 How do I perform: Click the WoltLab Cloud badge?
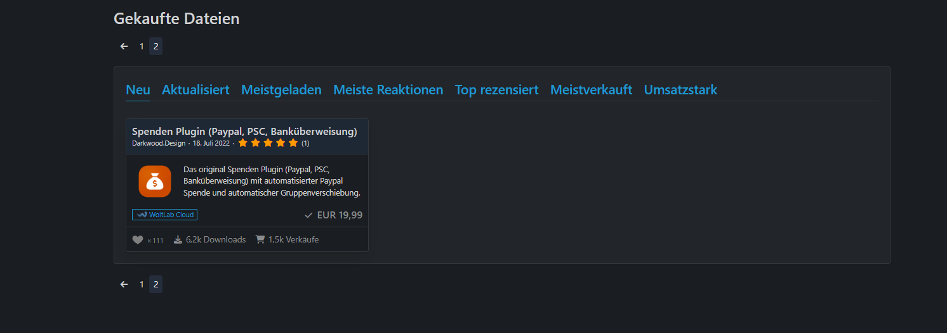pos(165,215)
